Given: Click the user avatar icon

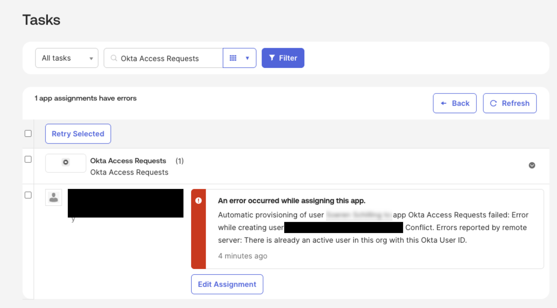Looking at the screenshot, I should point(54,197).
